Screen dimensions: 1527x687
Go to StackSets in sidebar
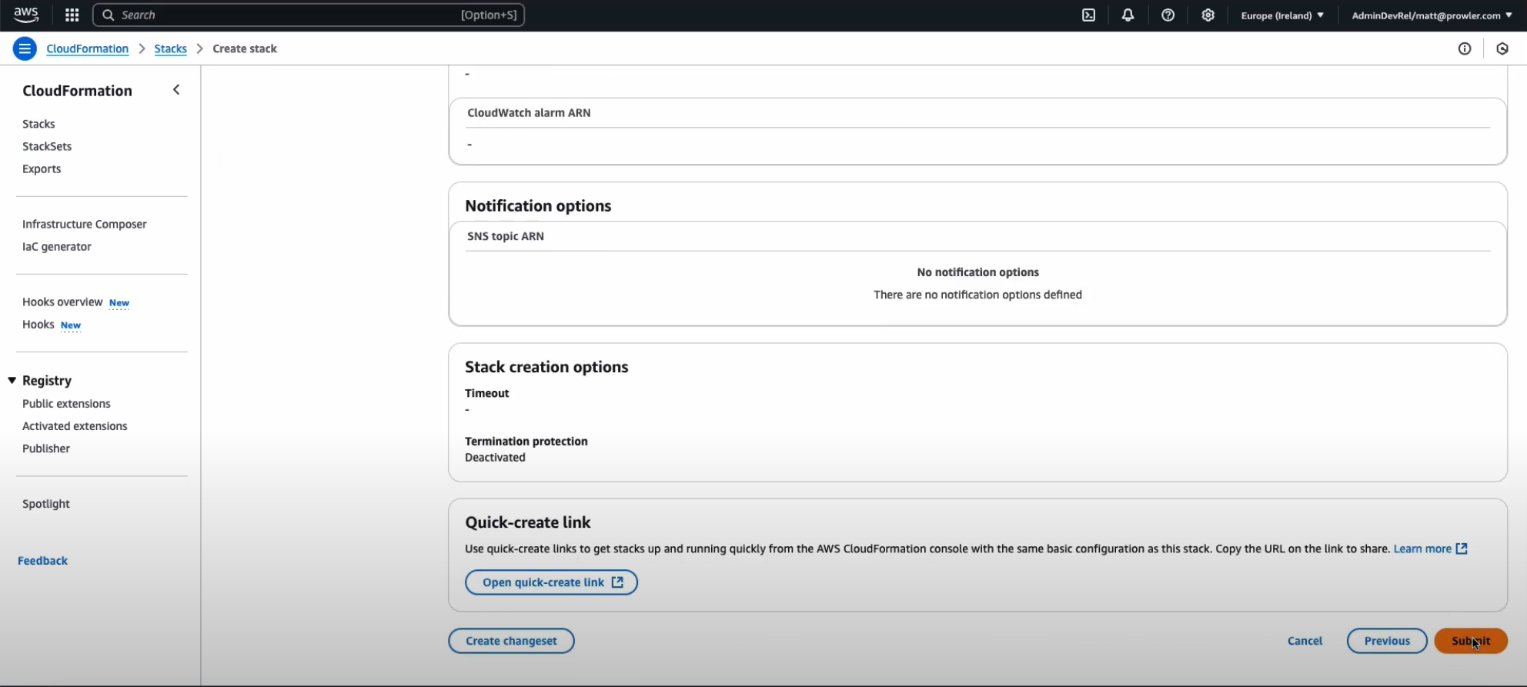click(47, 146)
